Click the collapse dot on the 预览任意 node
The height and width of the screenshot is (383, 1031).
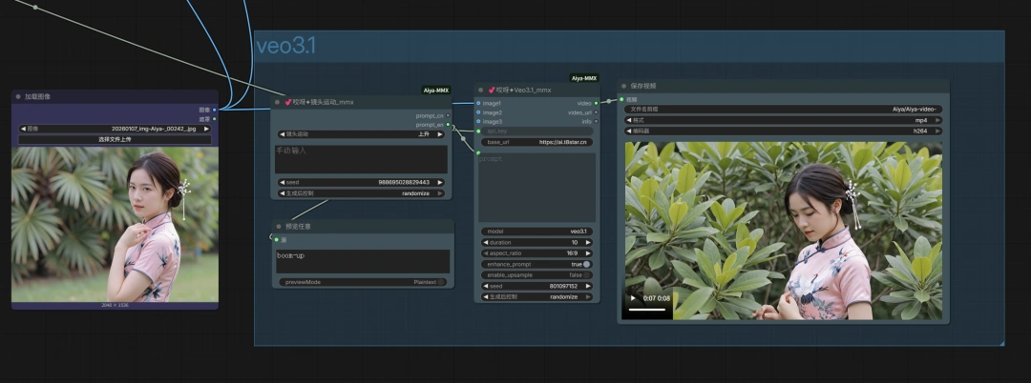[x=278, y=227]
